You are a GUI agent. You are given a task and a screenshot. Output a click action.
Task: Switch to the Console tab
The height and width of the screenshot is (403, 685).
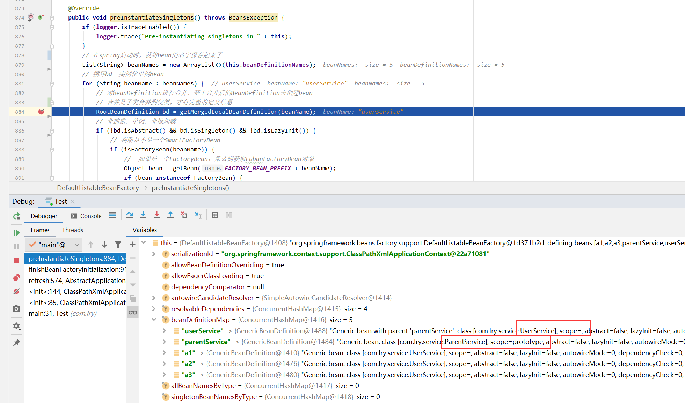tap(86, 216)
